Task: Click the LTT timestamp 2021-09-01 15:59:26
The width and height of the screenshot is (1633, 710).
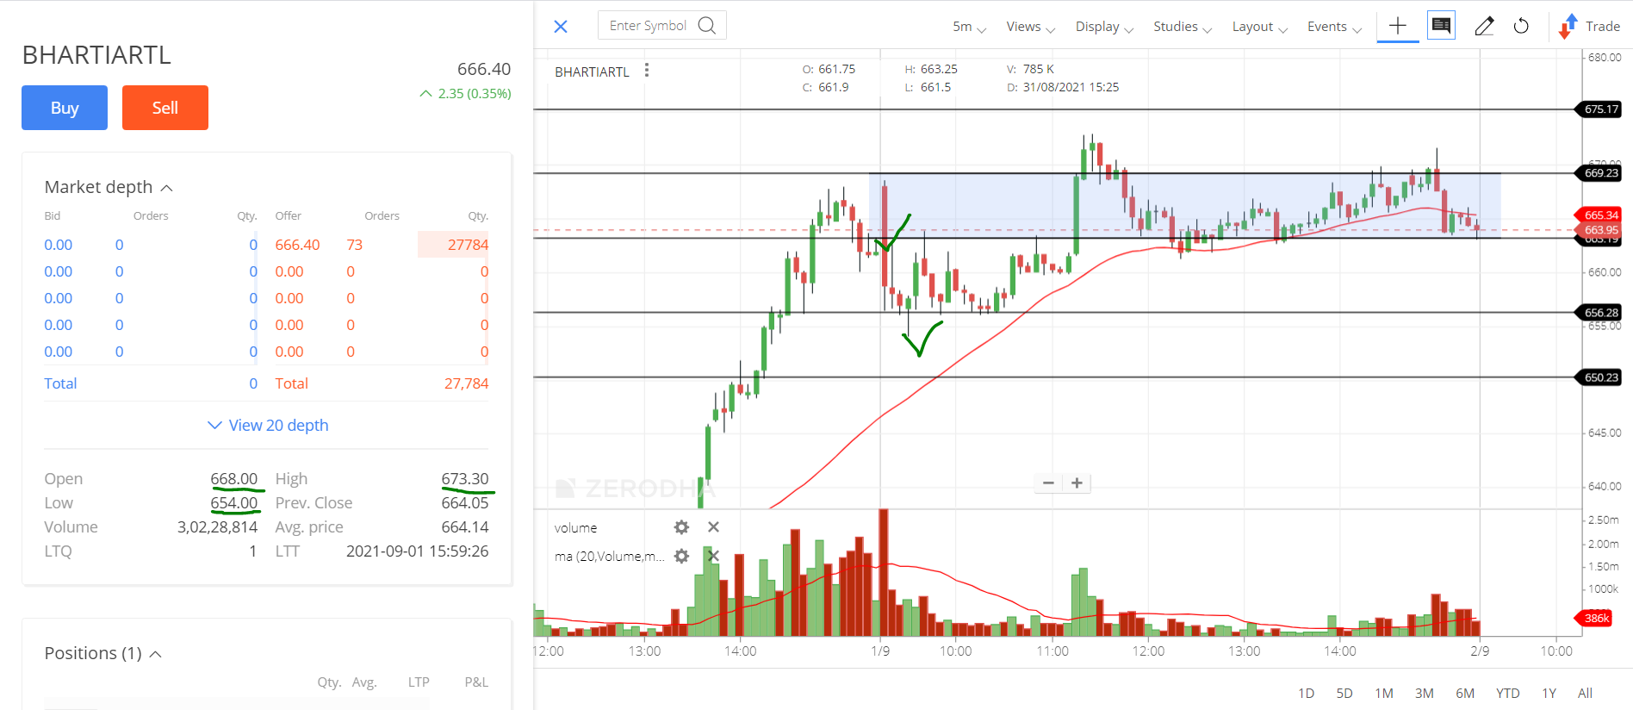Action: coord(418,551)
